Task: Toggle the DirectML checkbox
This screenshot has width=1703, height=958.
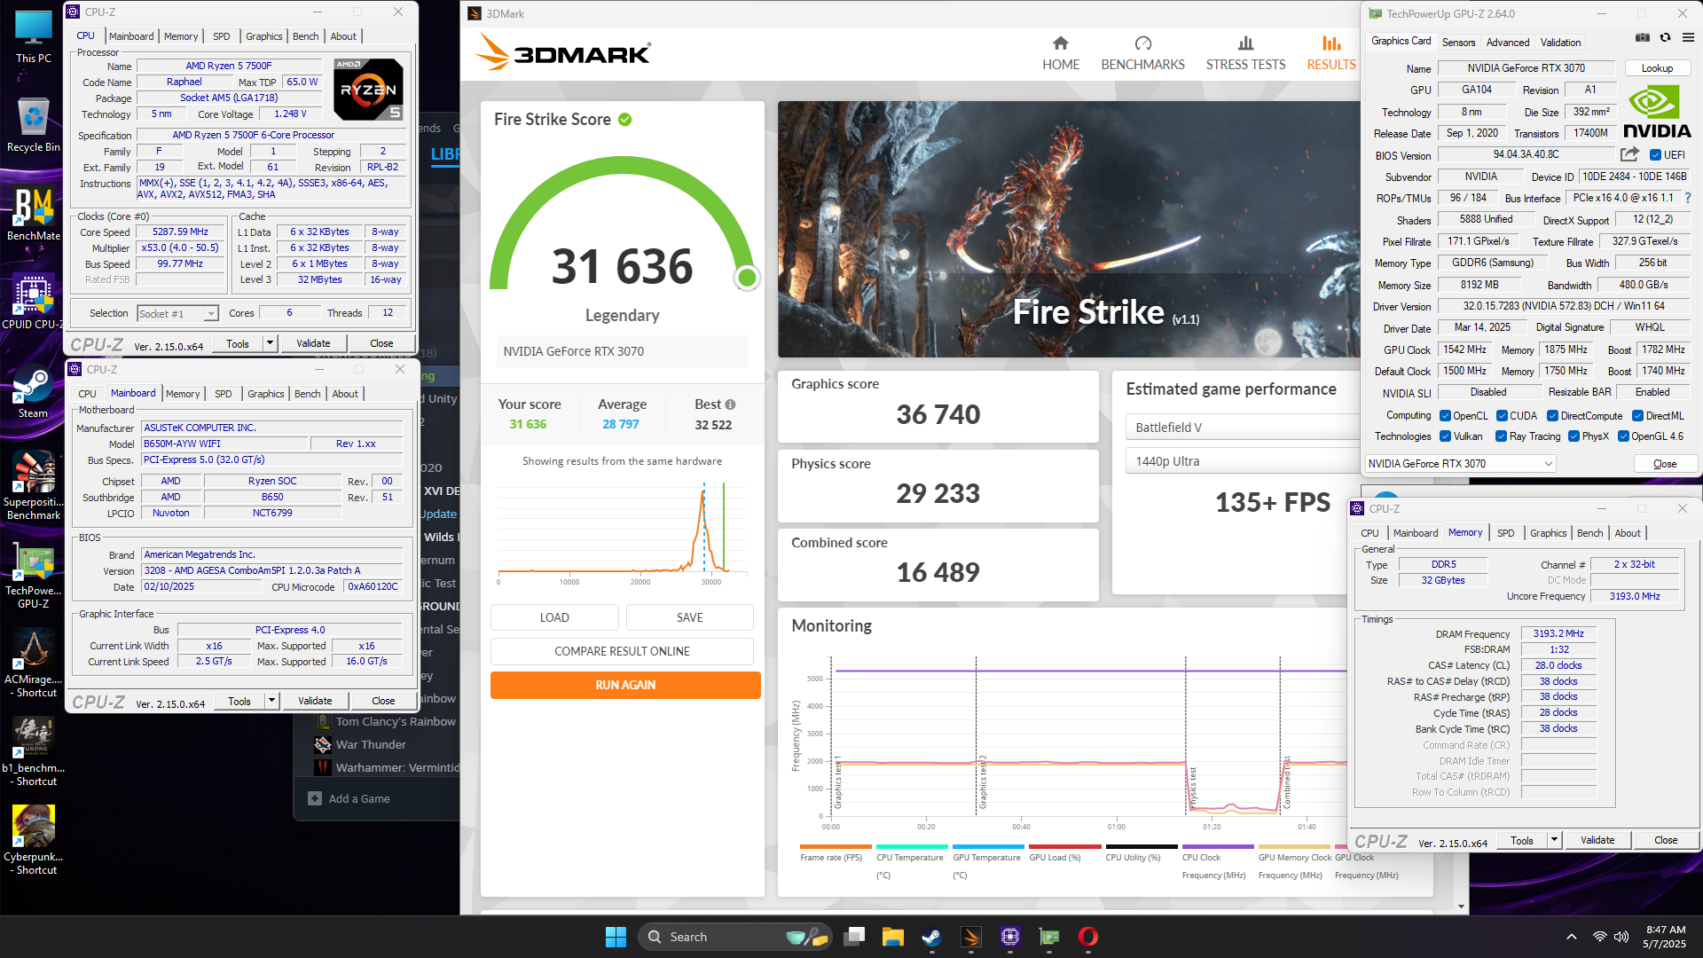Action: [x=1637, y=416]
